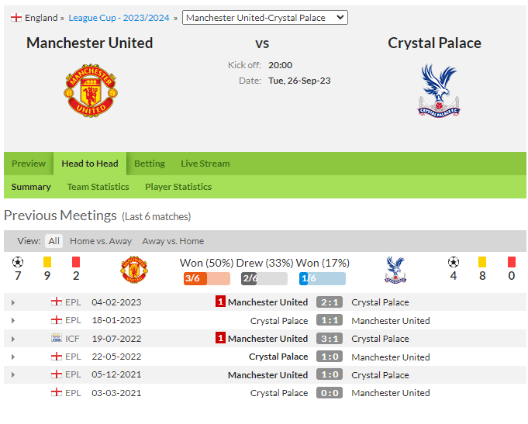The image size is (528, 424).
Task: Open the Betting tab
Action: [150, 164]
